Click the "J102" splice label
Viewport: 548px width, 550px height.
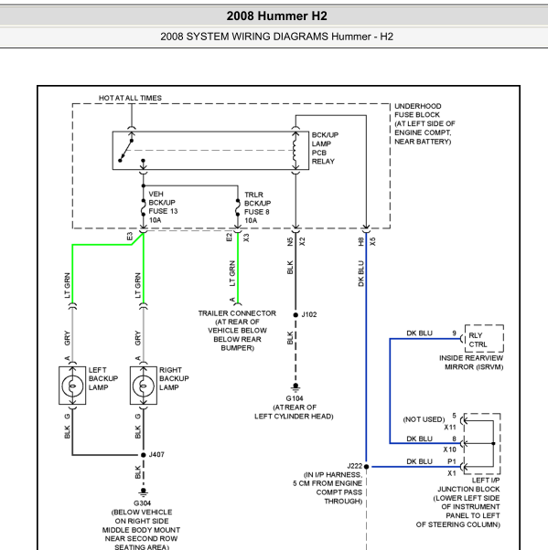[309, 314]
